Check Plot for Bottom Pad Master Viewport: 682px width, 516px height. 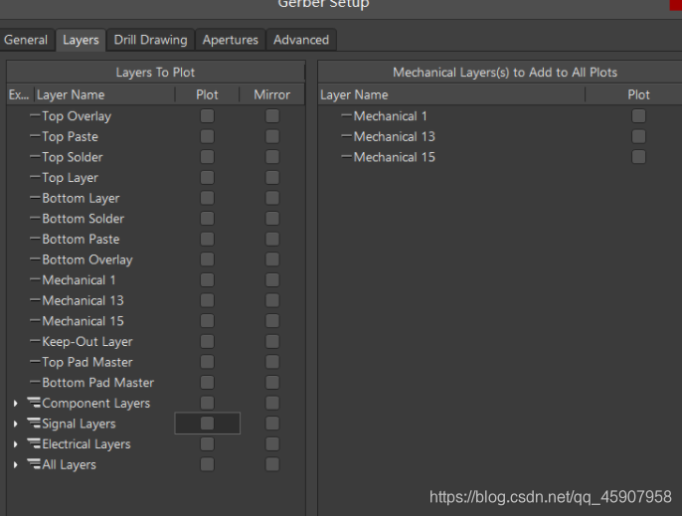tap(207, 383)
